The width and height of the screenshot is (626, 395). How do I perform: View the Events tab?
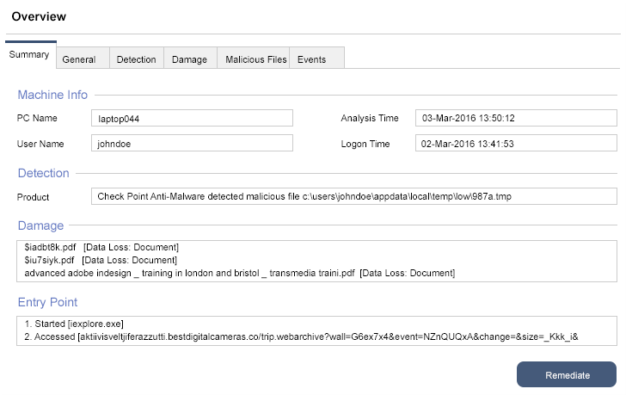(316, 59)
